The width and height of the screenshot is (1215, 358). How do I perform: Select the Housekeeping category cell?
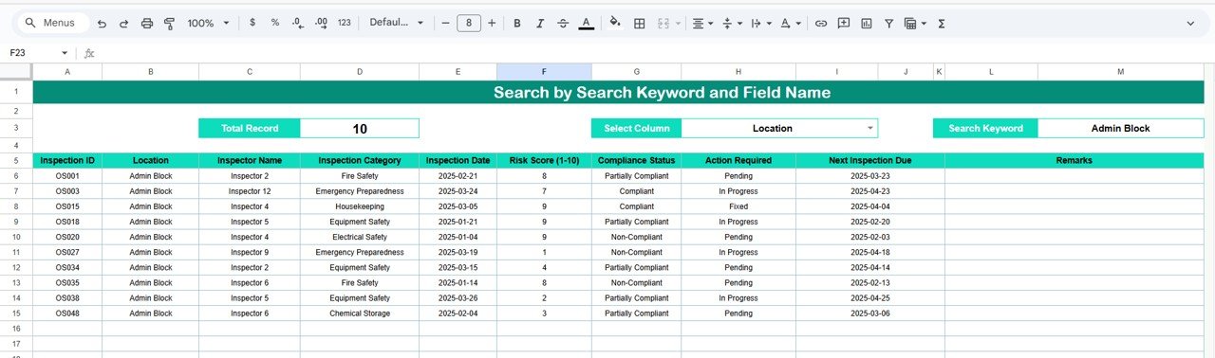point(360,206)
